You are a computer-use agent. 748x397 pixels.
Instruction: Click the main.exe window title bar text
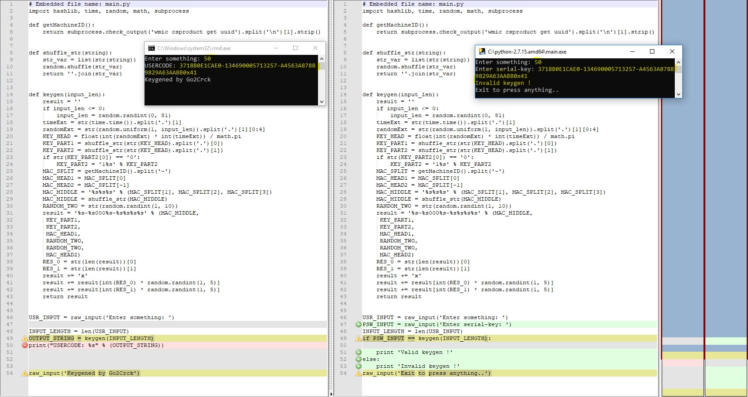coord(527,52)
